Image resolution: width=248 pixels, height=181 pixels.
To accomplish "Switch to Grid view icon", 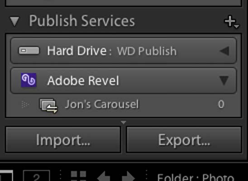I will pos(79,176).
